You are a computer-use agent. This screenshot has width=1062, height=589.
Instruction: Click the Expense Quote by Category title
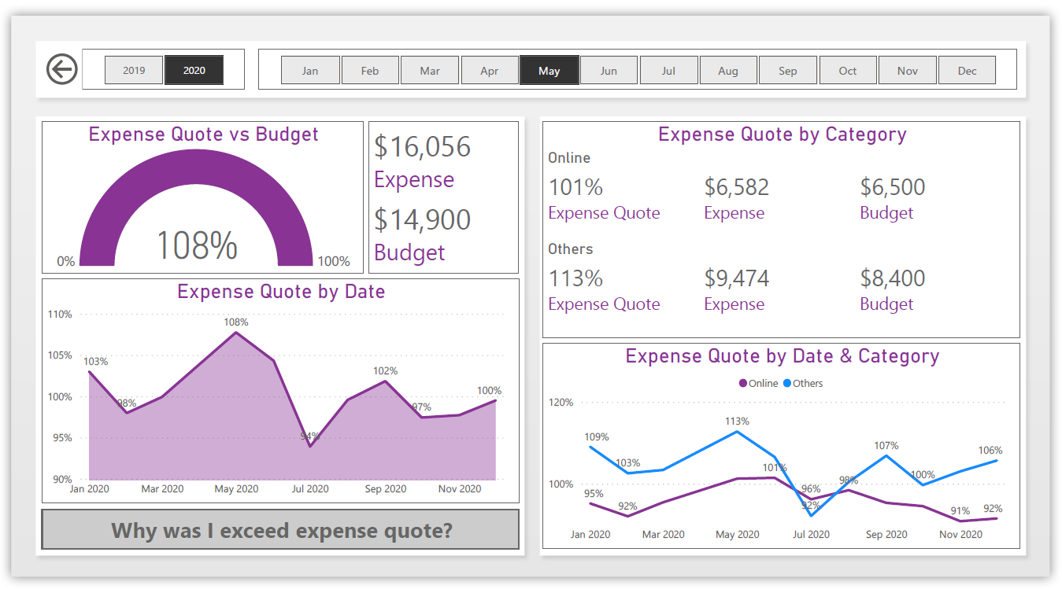[x=783, y=134]
